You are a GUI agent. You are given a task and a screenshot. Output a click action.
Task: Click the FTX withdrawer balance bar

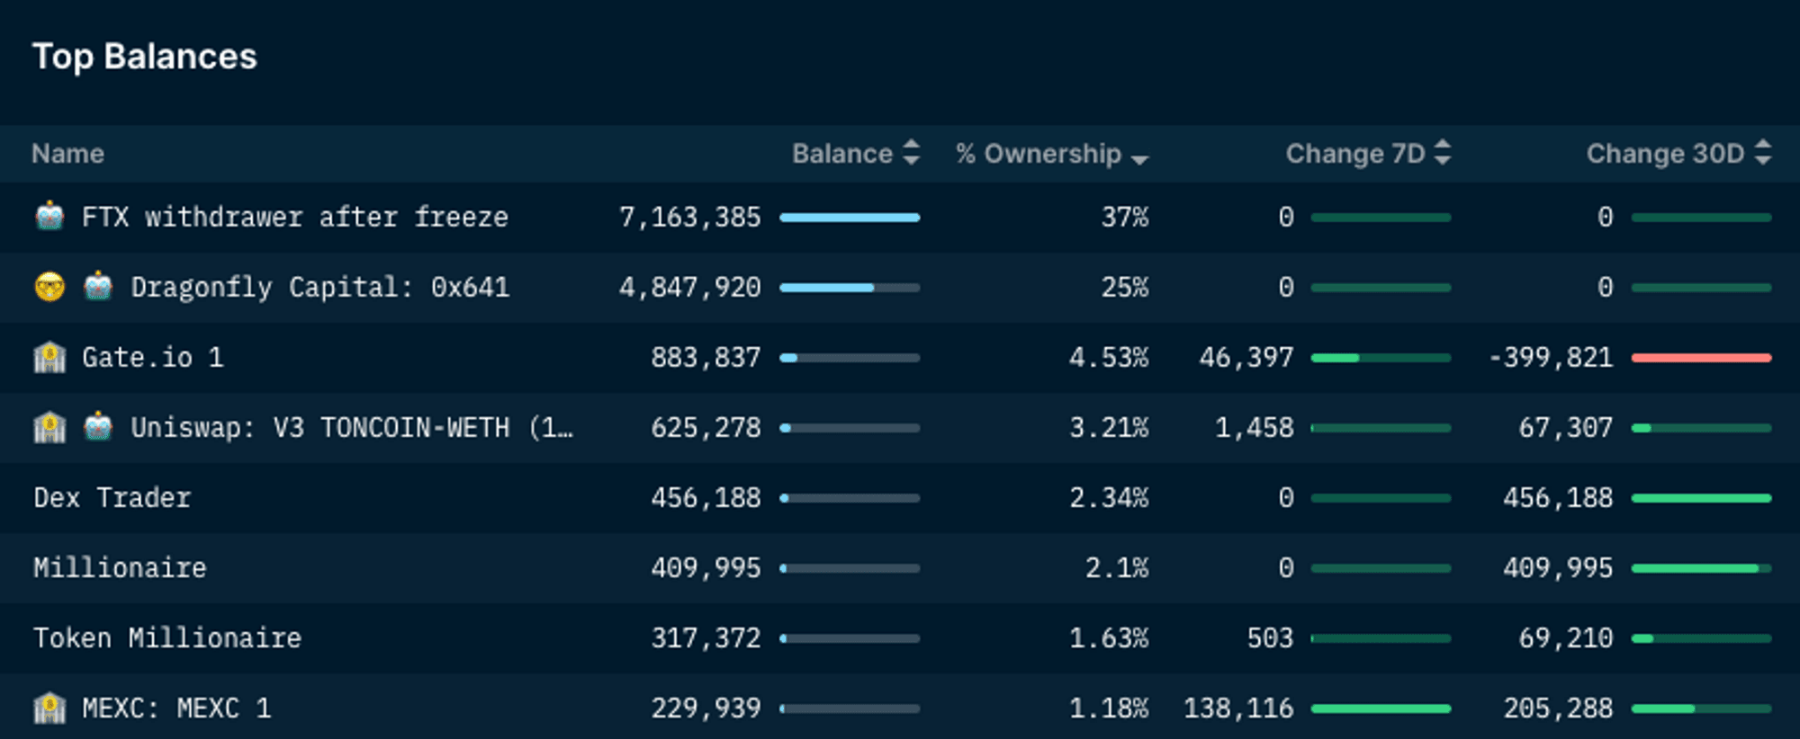point(850,218)
